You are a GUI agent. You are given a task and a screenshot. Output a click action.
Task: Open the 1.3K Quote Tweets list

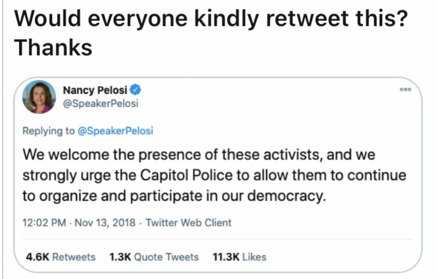[154, 257]
